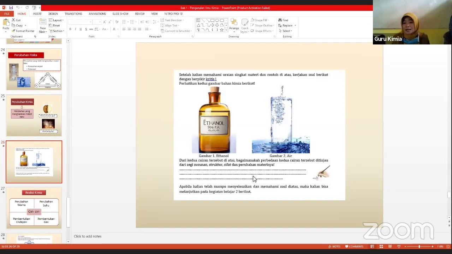Toggle Italic formatting

click(x=76, y=29)
